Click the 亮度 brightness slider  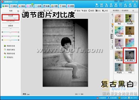[x=11, y=13]
